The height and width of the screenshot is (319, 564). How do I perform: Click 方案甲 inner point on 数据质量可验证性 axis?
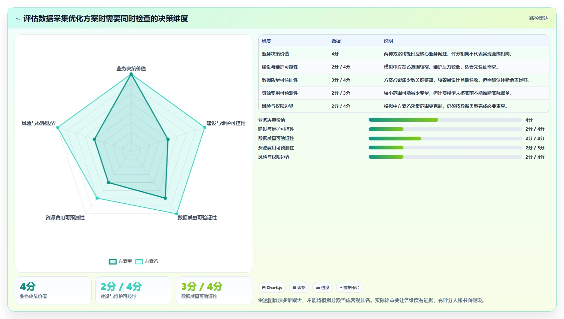pos(165,198)
